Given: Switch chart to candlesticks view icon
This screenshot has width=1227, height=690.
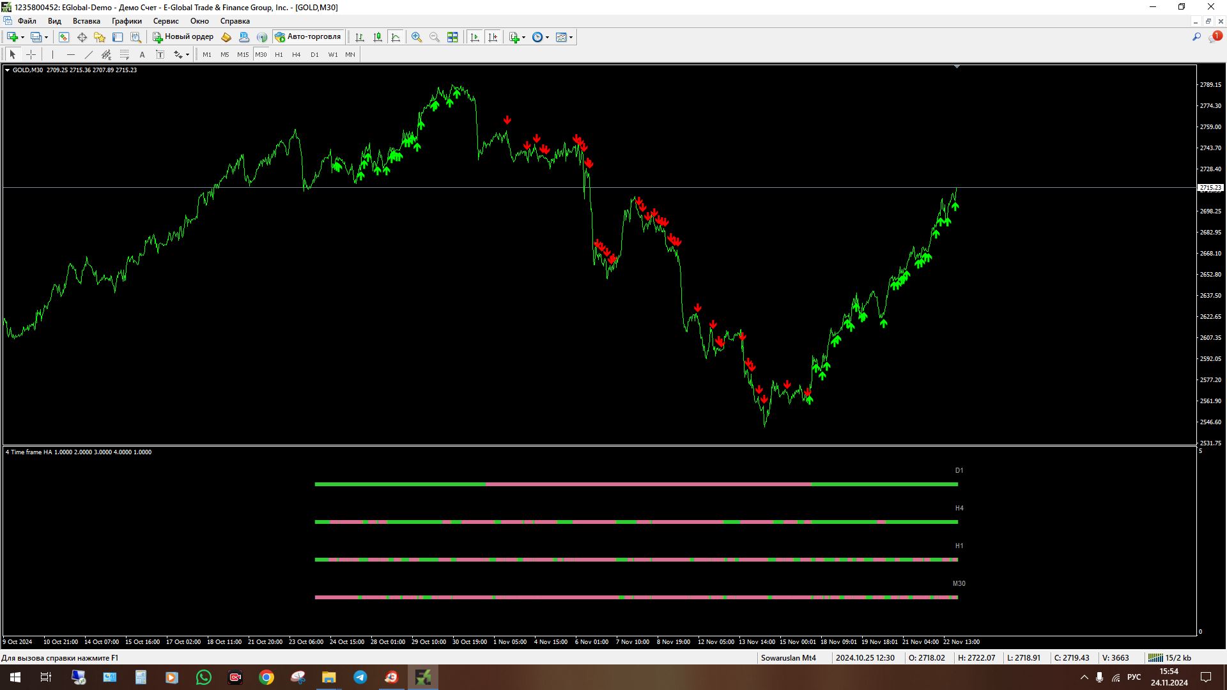Looking at the screenshot, I should click(x=378, y=37).
